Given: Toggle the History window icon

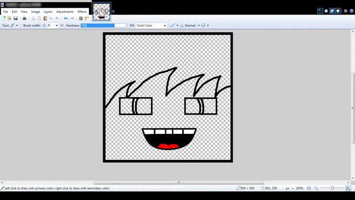Looking at the screenshot, I should [326, 11].
